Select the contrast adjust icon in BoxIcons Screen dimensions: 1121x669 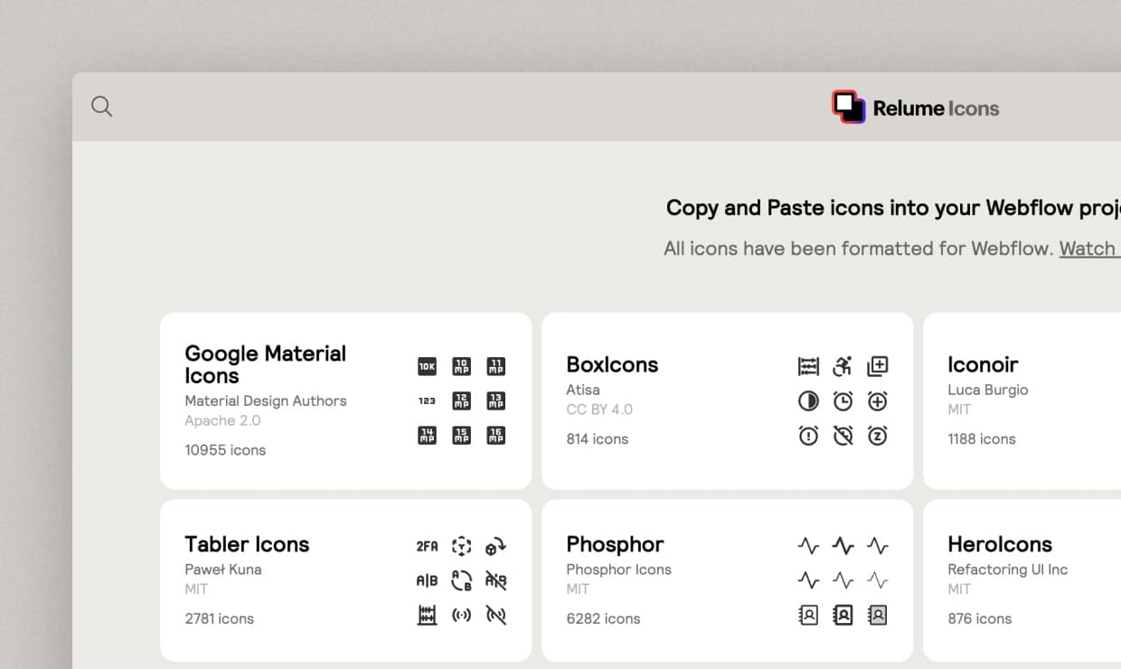(808, 400)
